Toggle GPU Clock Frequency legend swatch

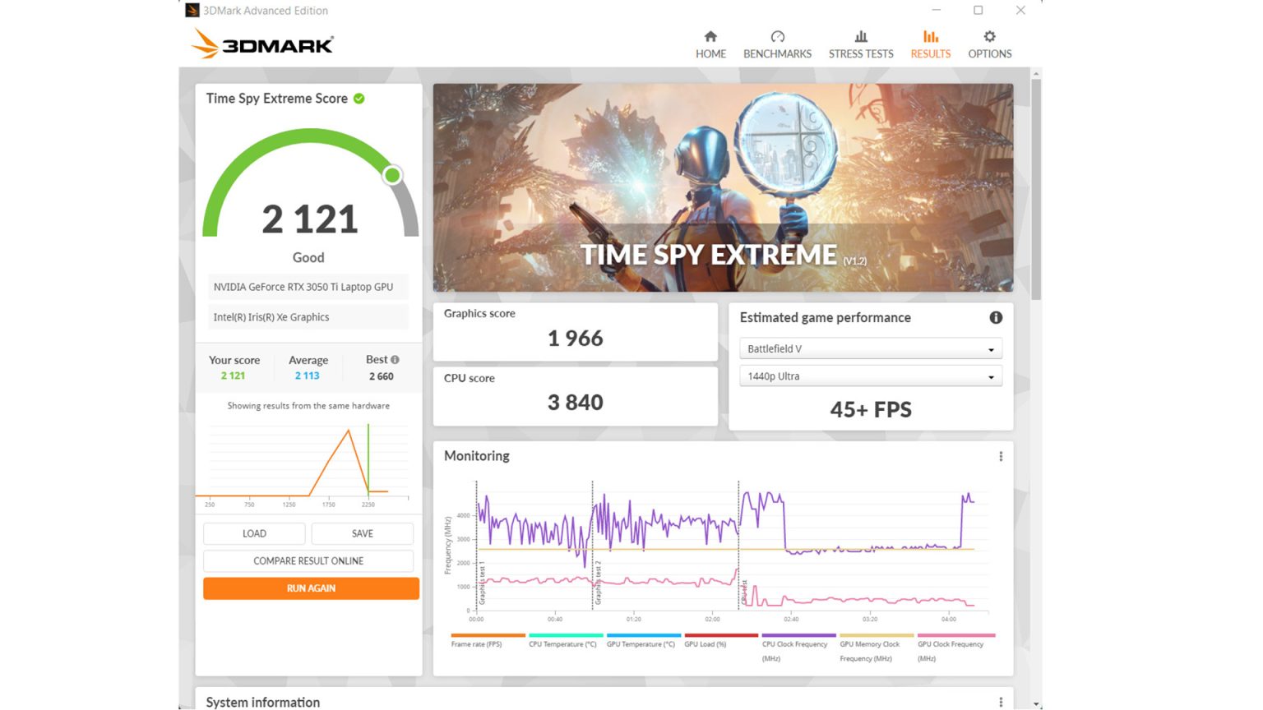955,635
